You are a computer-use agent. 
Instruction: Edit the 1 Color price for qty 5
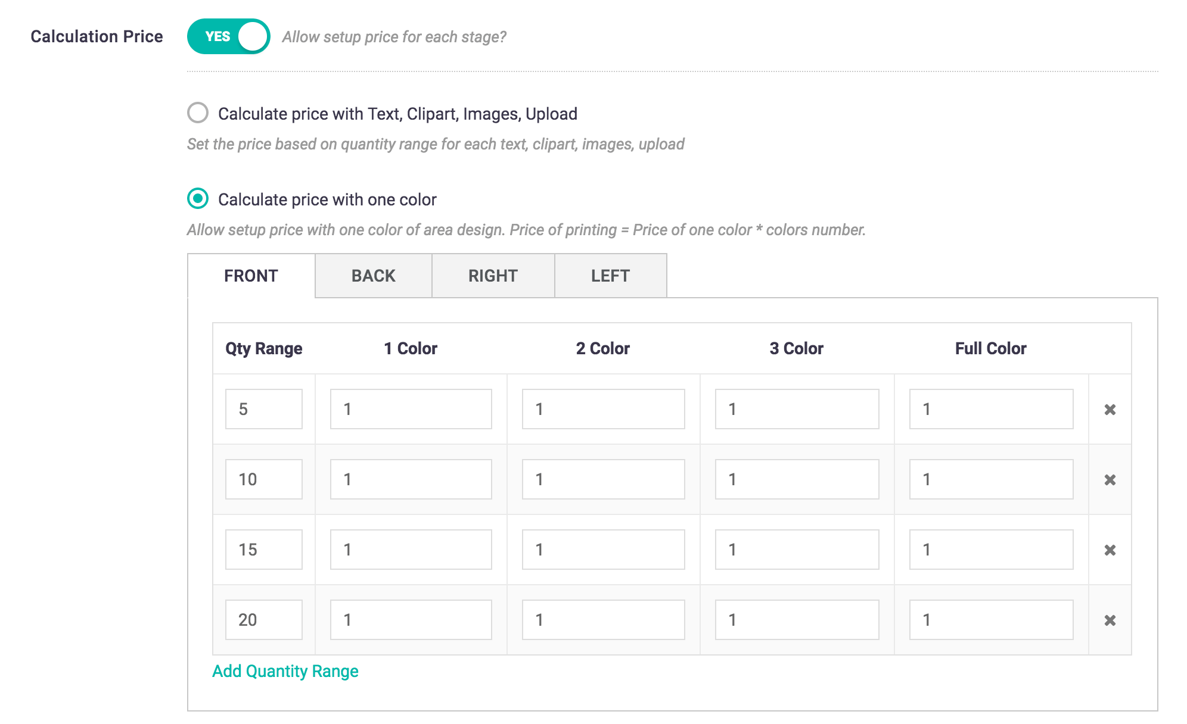click(x=409, y=409)
